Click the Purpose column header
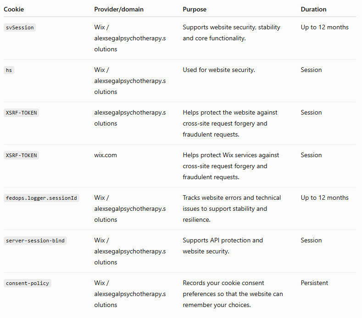 [x=195, y=9]
